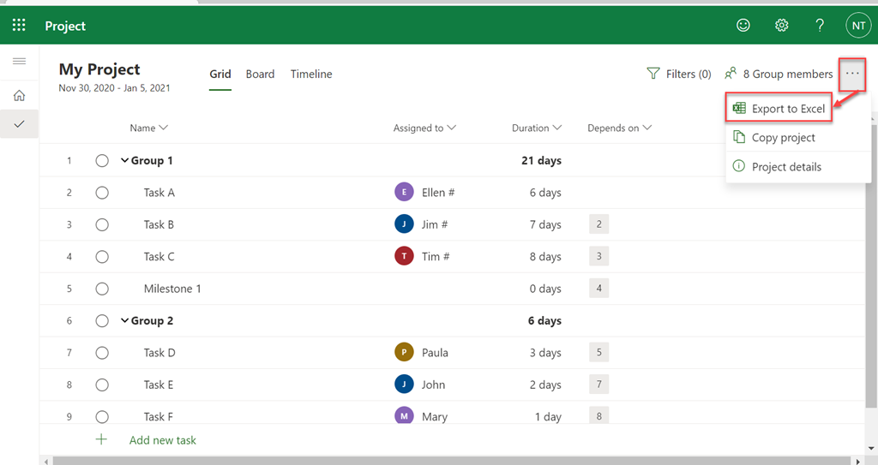The width and height of the screenshot is (878, 465).
Task: Click Add new task
Action: (x=162, y=440)
